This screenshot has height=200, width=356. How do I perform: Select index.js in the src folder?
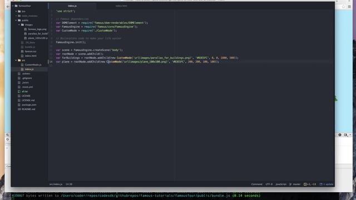29,69
